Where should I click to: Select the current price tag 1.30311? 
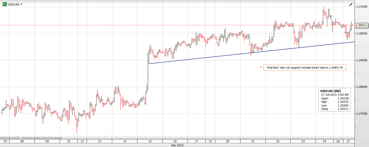click(361, 25)
